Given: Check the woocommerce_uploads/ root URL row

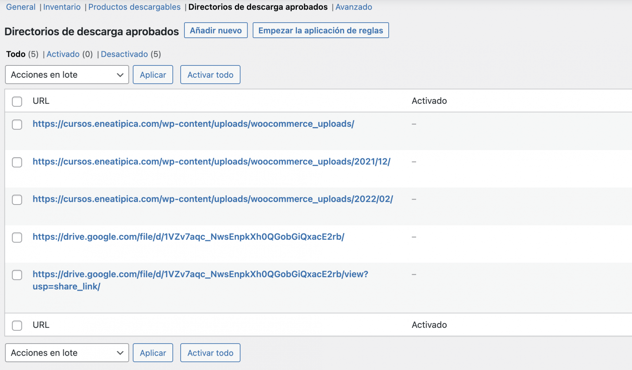Looking at the screenshot, I should (17, 124).
